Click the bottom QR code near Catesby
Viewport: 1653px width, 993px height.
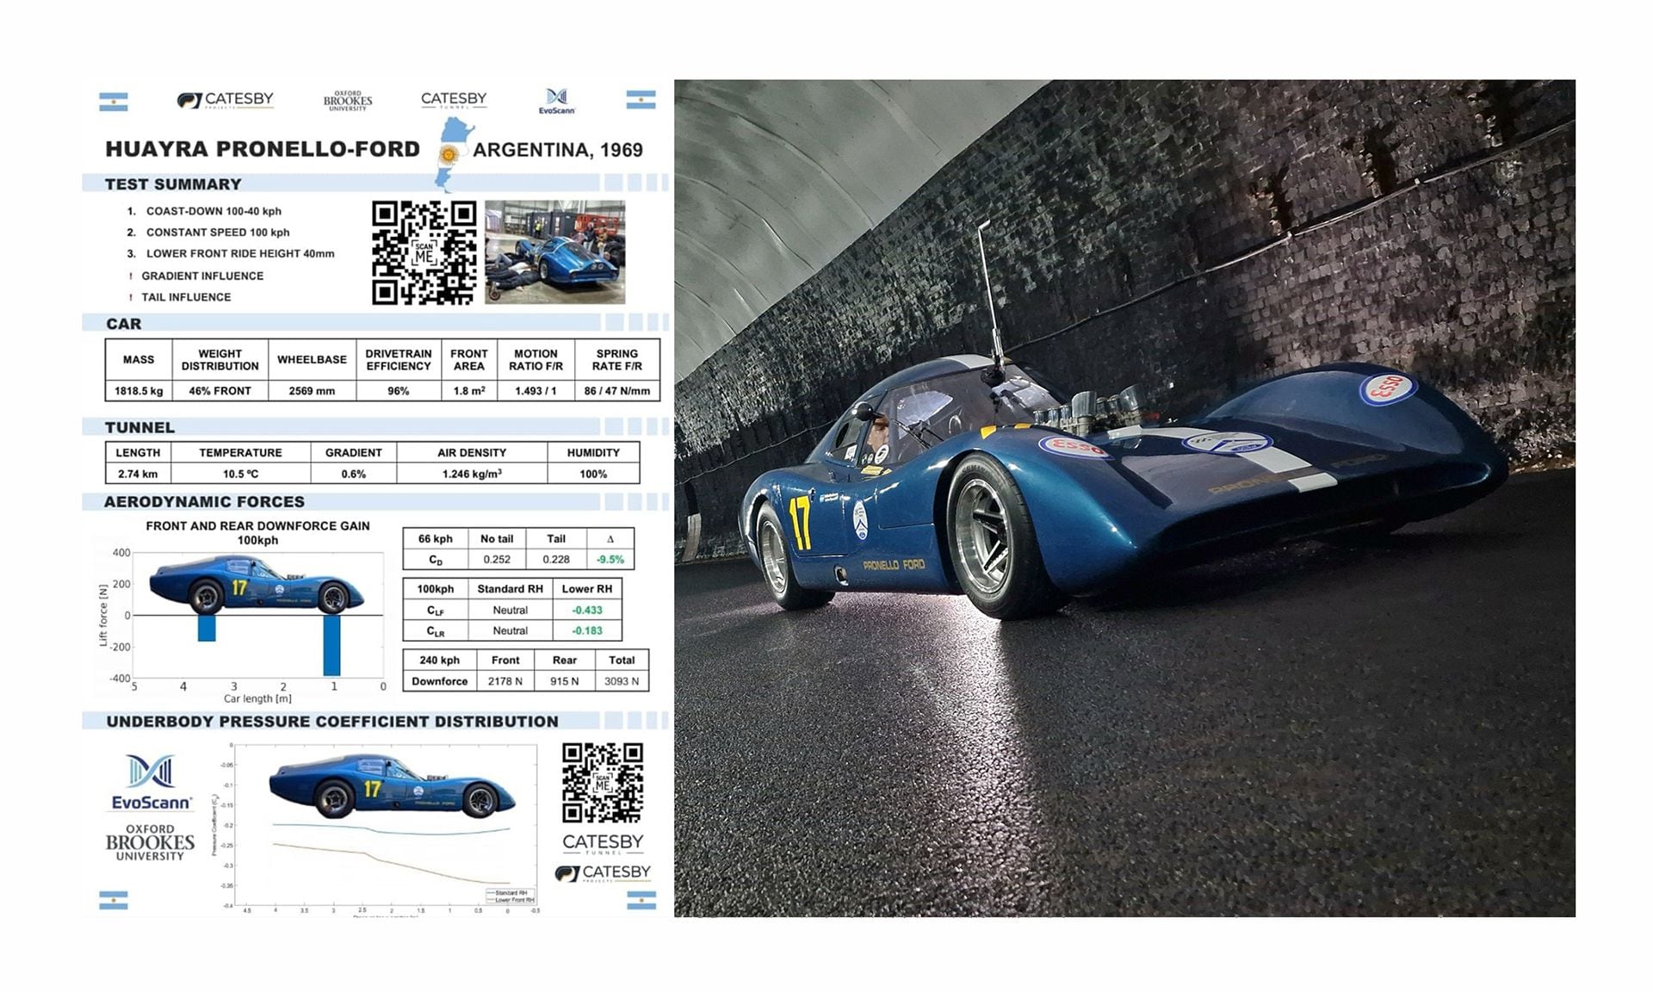[x=603, y=783]
